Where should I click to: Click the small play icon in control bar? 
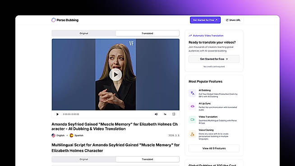(x=57, y=114)
